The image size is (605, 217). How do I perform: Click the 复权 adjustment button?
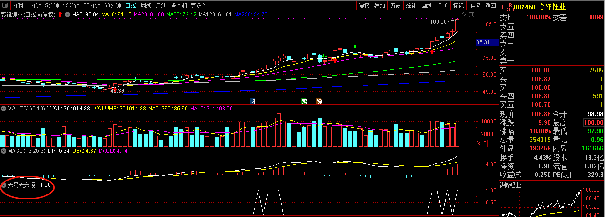click(364, 5)
